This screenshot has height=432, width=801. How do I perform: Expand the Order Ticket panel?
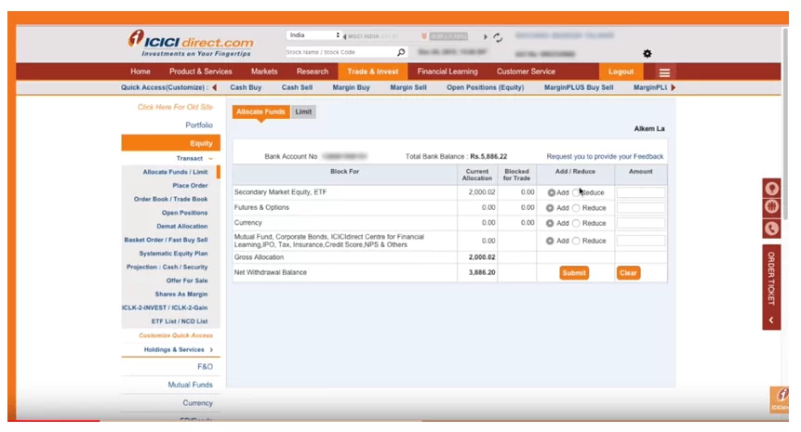(x=771, y=287)
